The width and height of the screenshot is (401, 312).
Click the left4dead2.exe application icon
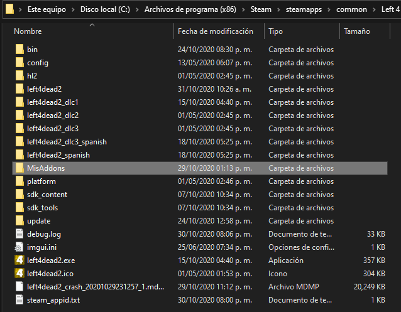19,261
